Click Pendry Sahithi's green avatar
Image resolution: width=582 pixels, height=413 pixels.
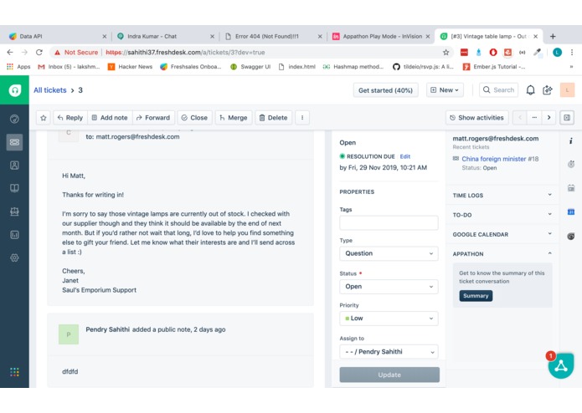(69, 334)
